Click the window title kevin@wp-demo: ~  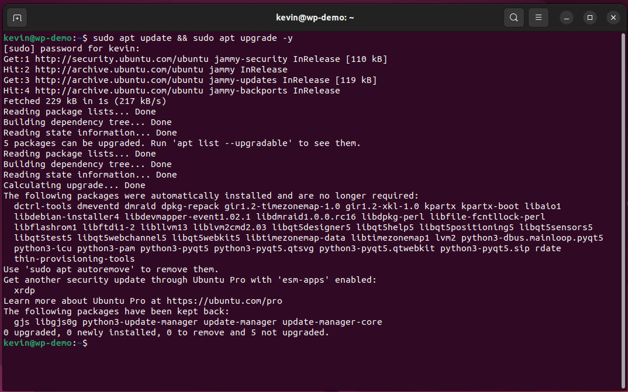(315, 18)
